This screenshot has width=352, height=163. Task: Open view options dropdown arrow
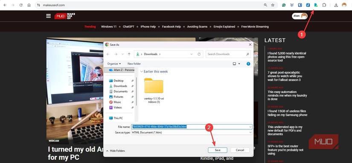(239, 64)
